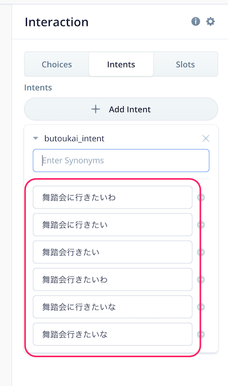Screen dimensions: 228x386
Task: Delete butoukai_intent with the X button
Action: pos(206,138)
